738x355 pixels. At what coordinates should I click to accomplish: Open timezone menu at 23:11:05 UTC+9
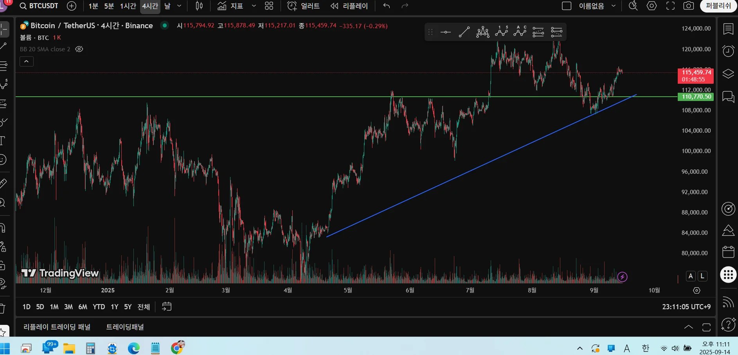pos(686,307)
